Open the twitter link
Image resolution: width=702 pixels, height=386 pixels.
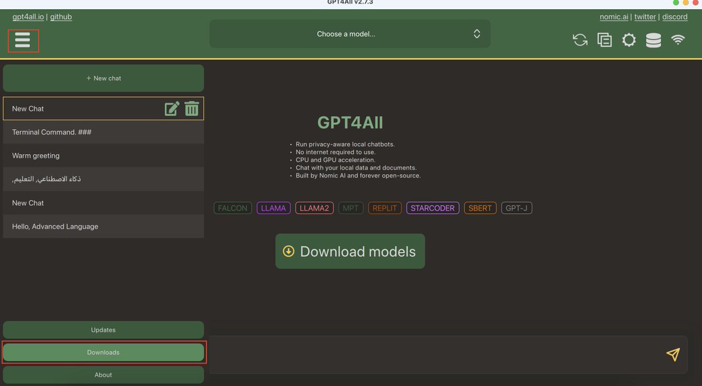point(645,17)
